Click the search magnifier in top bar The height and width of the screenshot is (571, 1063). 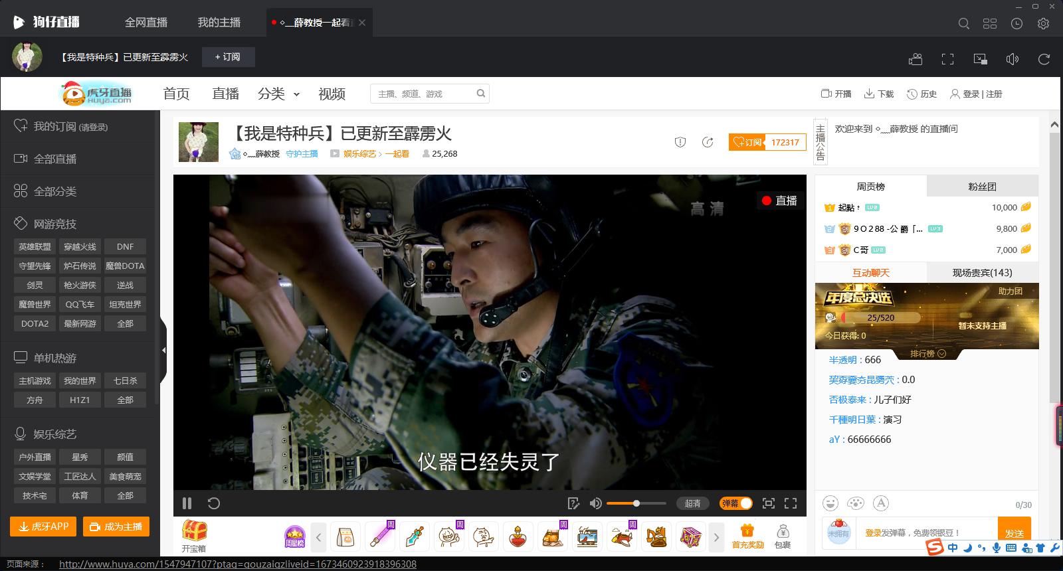(x=963, y=23)
